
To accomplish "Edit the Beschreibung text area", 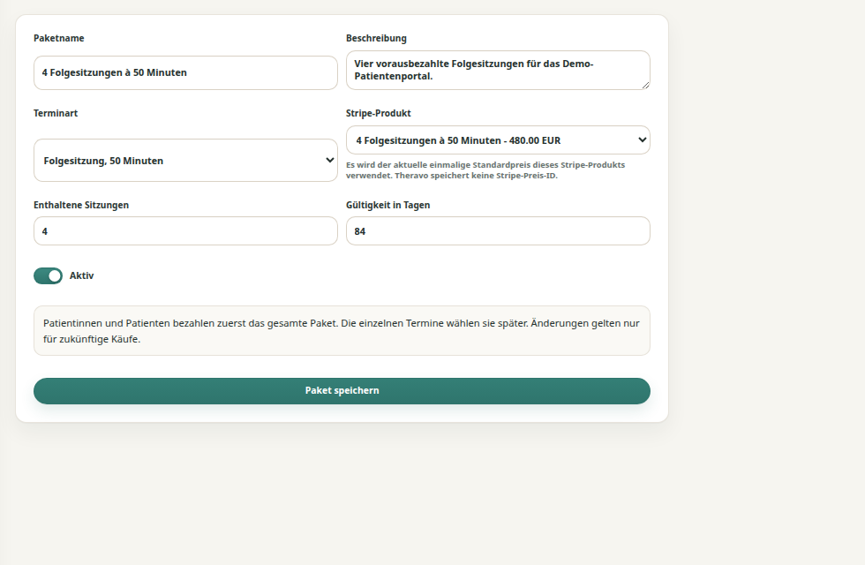I will coord(498,70).
